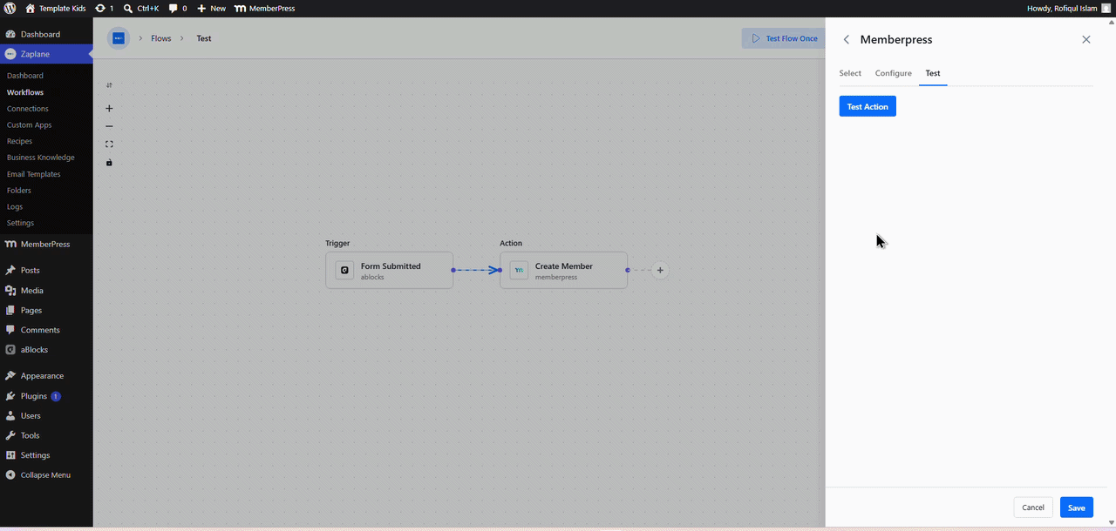This screenshot has height=531, width=1116.
Task: Open Media in the sidebar
Action: tap(46, 291)
